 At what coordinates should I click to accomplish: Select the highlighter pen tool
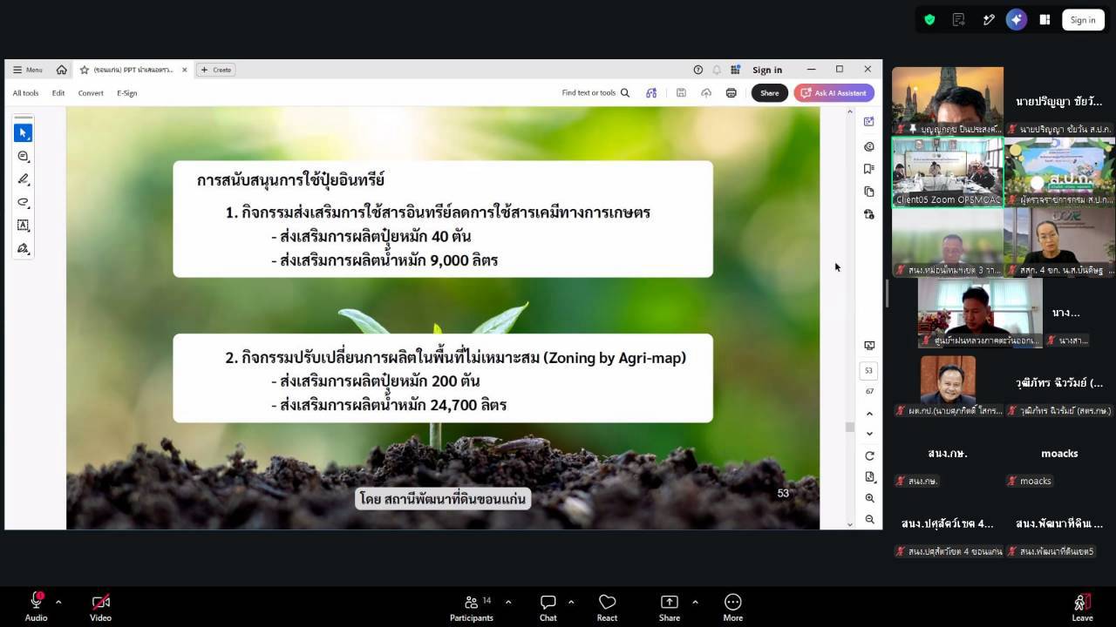click(24, 179)
